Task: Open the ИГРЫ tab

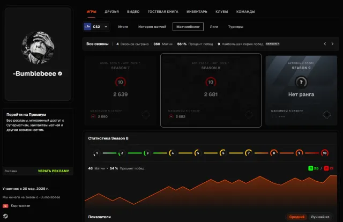Action: [x=91, y=12]
